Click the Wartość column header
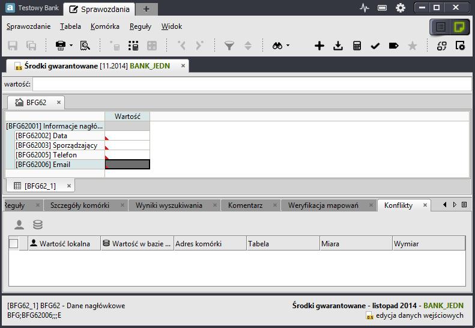Image resolution: width=475 pixels, height=328 pixels. pos(127,117)
